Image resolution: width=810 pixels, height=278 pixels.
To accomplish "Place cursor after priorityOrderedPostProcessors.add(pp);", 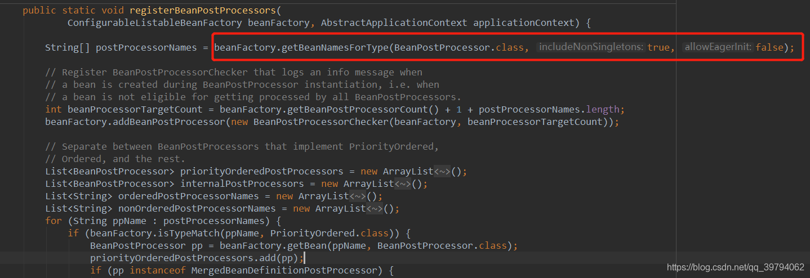I will (305, 258).
